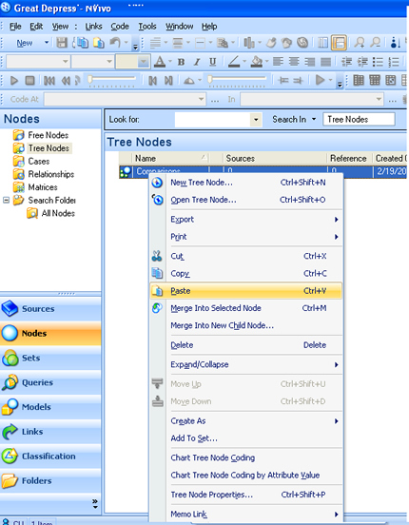409x525 pixels.
Task: Click the Play media button
Action: [14, 80]
